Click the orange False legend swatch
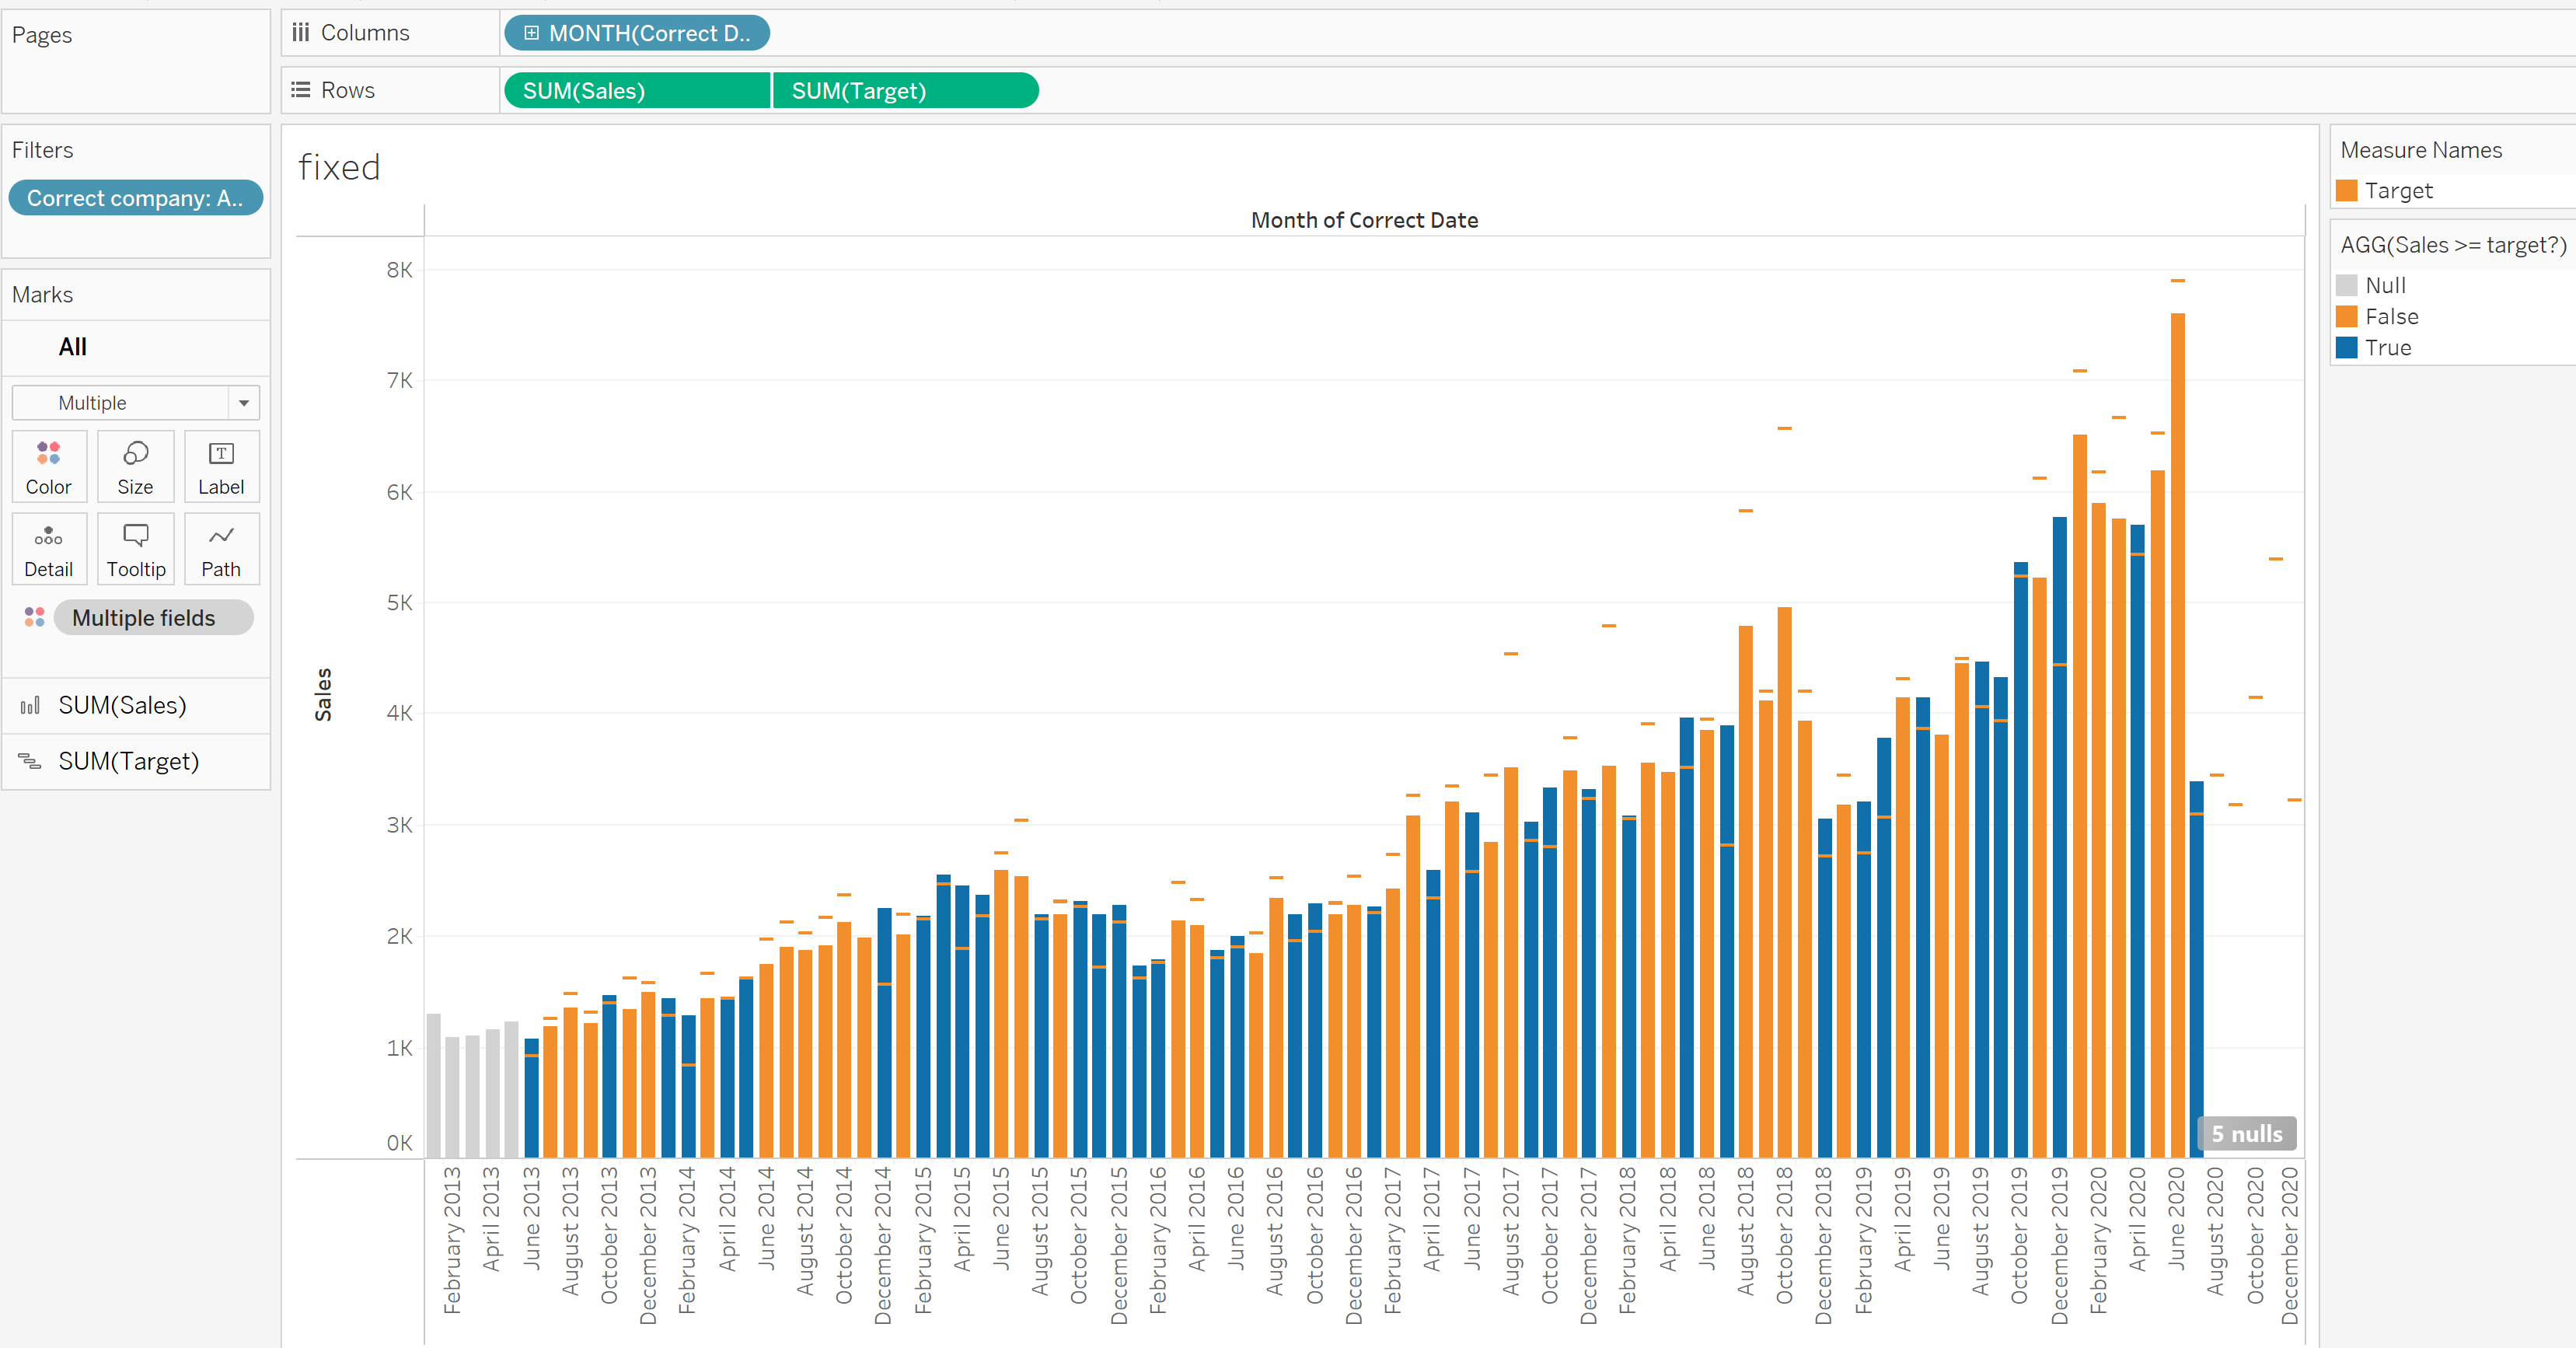2576x1348 pixels. point(2346,317)
